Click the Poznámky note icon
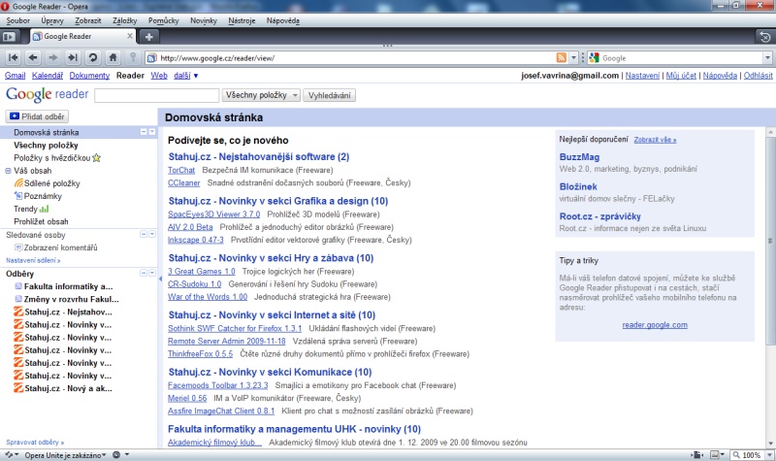 [x=18, y=196]
